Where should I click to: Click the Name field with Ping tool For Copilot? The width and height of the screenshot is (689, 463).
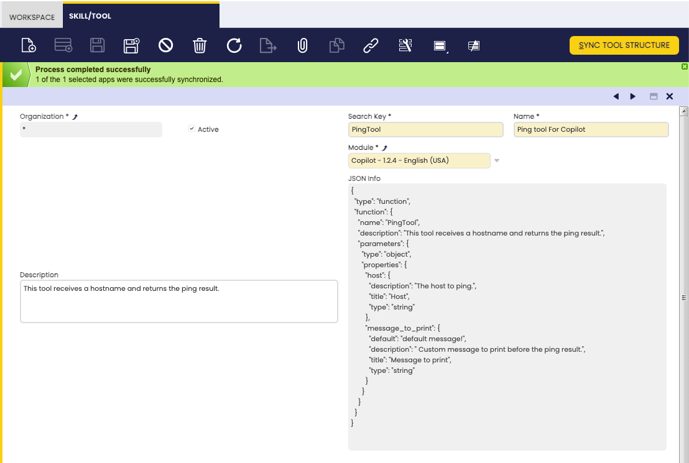pos(591,130)
